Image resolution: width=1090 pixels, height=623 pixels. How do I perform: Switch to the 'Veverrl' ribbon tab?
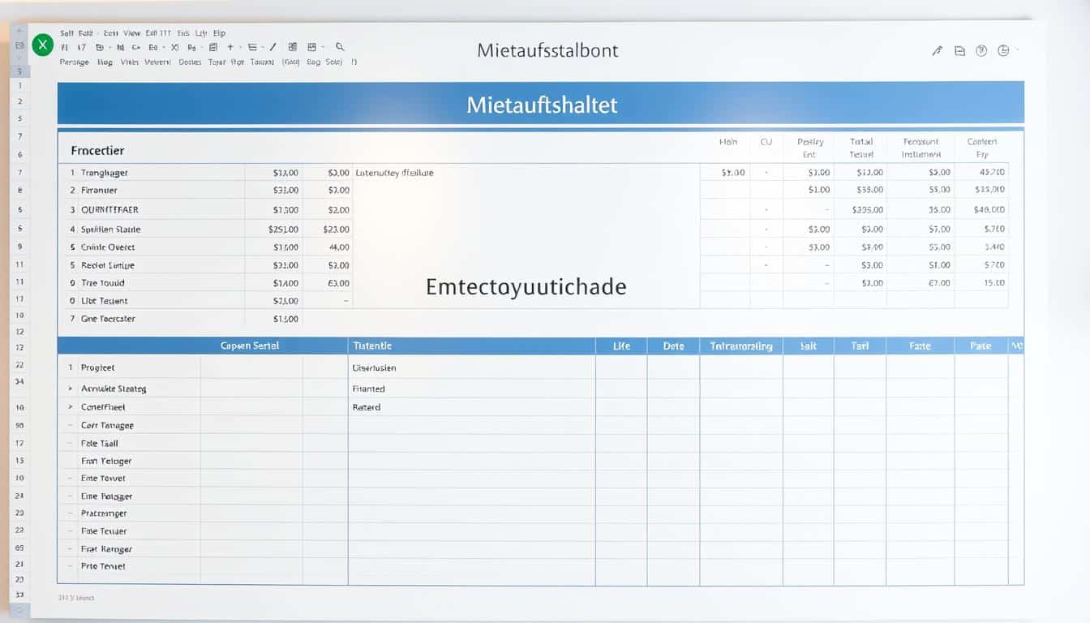point(157,62)
